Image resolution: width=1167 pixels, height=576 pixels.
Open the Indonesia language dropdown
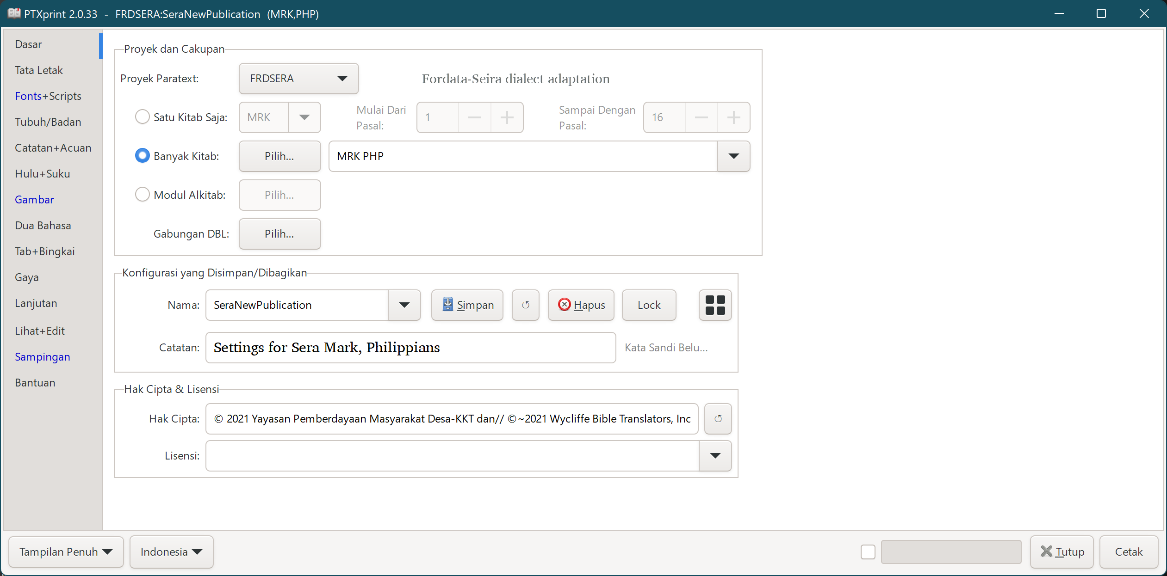pyautogui.click(x=171, y=552)
